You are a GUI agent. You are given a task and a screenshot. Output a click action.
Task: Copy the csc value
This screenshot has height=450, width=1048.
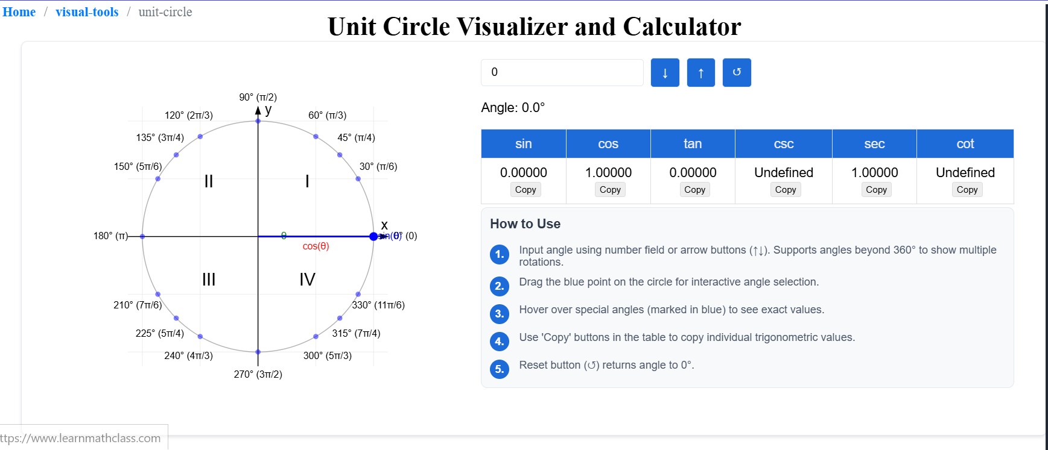click(x=785, y=190)
